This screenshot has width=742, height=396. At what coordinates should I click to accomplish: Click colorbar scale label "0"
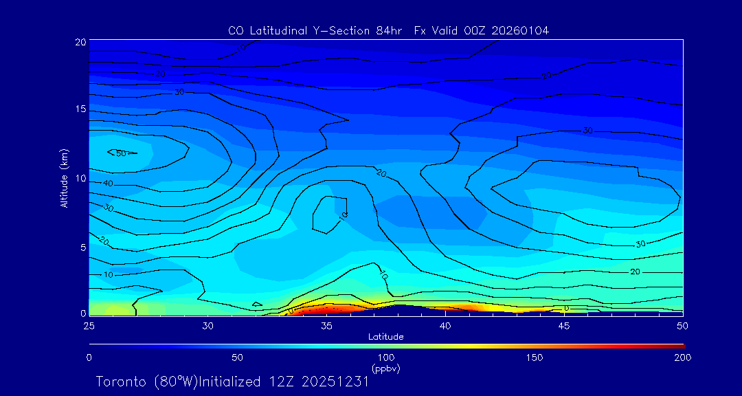click(89, 357)
